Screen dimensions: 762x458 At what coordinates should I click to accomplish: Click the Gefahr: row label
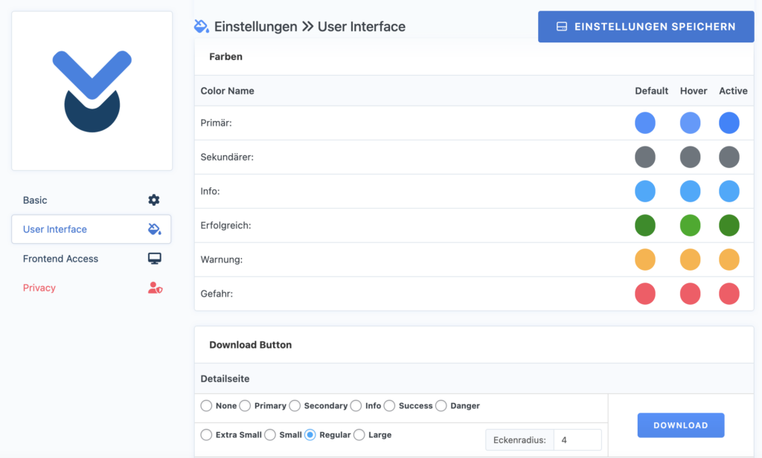(x=217, y=294)
